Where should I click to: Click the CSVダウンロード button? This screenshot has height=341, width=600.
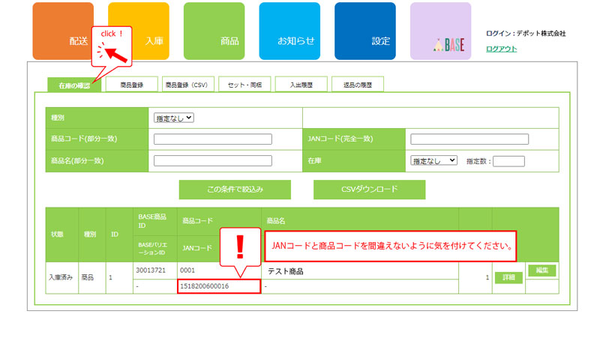(x=369, y=190)
